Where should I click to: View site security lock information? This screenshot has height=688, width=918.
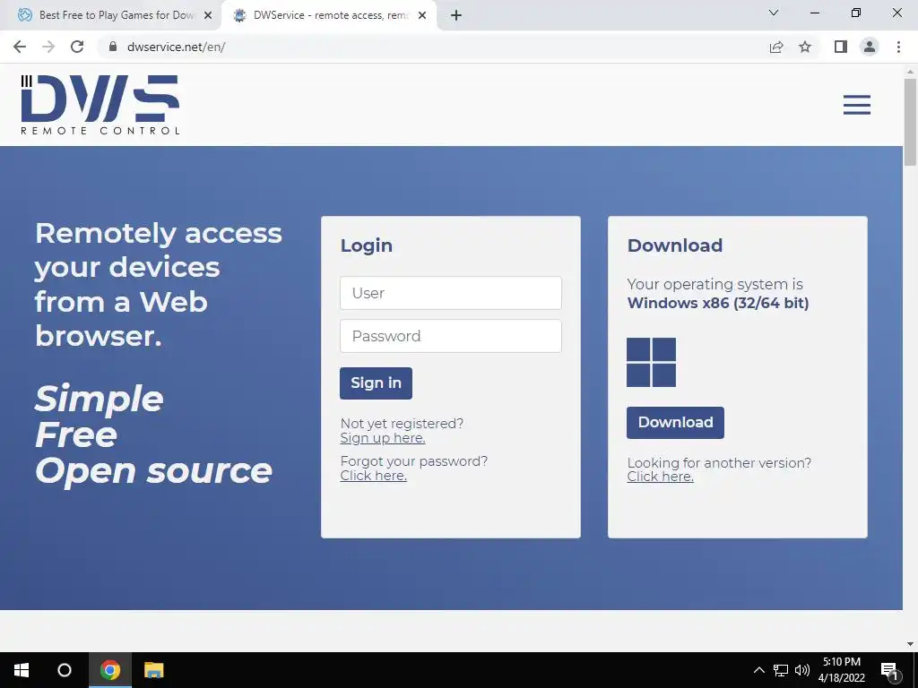pyautogui.click(x=113, y=47)
